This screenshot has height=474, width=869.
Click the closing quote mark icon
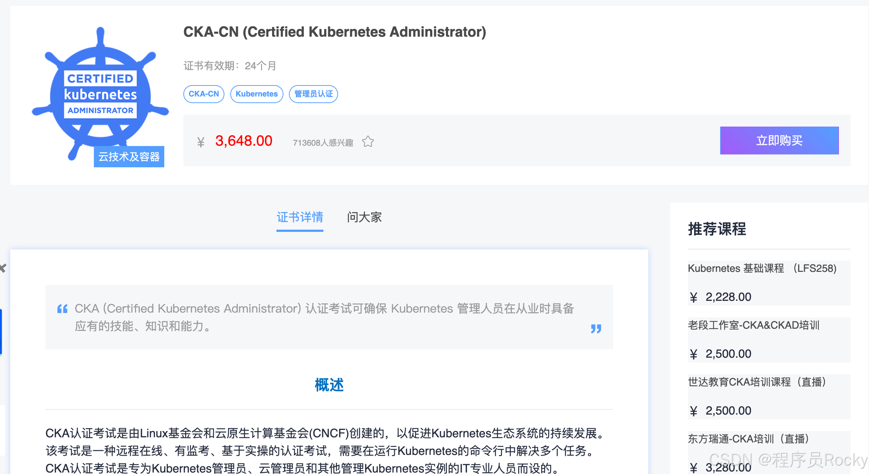596,328
